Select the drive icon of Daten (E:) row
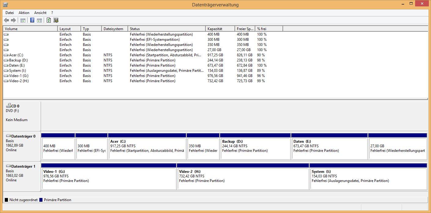 tap(6, 65)
